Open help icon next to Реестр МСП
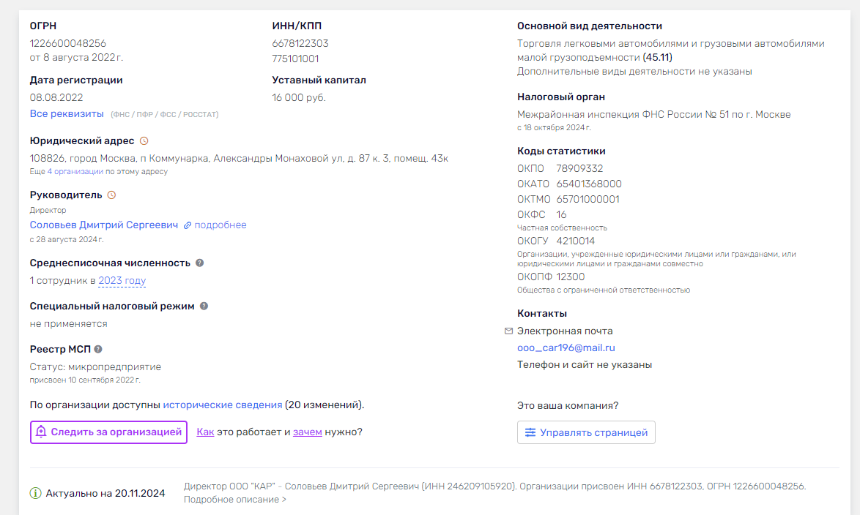The height and width of the screenshot is (515, 860). click(98, 349)
